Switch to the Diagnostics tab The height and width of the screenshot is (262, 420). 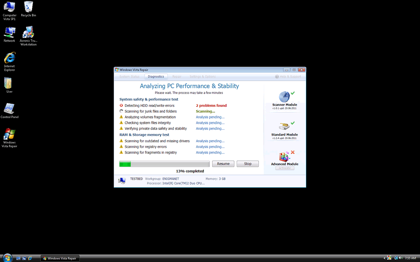click(156, 77)
